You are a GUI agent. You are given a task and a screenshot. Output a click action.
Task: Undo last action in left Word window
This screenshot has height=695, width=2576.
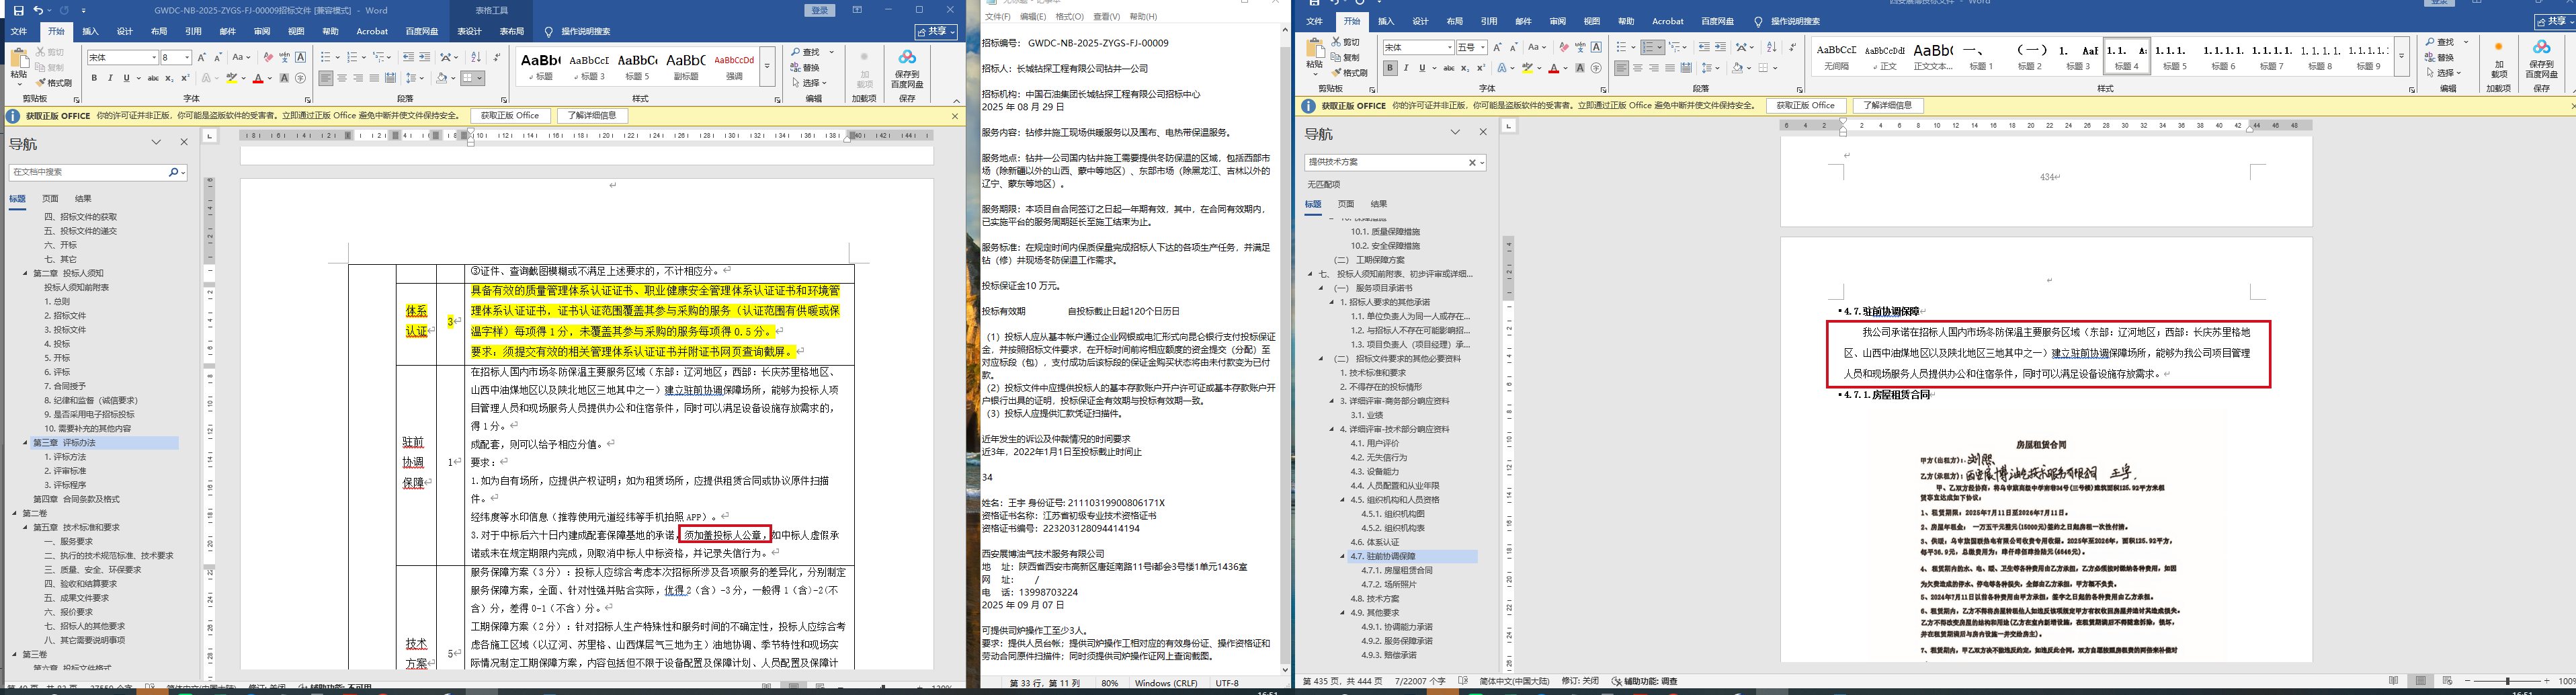[38, 10]
